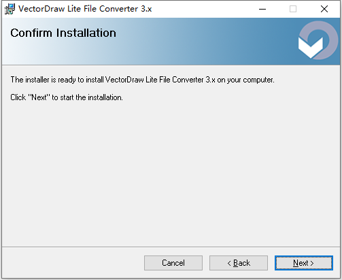Click the product name in the message
Viewport: 342px width, 280px height.
(x=160, y=80)
